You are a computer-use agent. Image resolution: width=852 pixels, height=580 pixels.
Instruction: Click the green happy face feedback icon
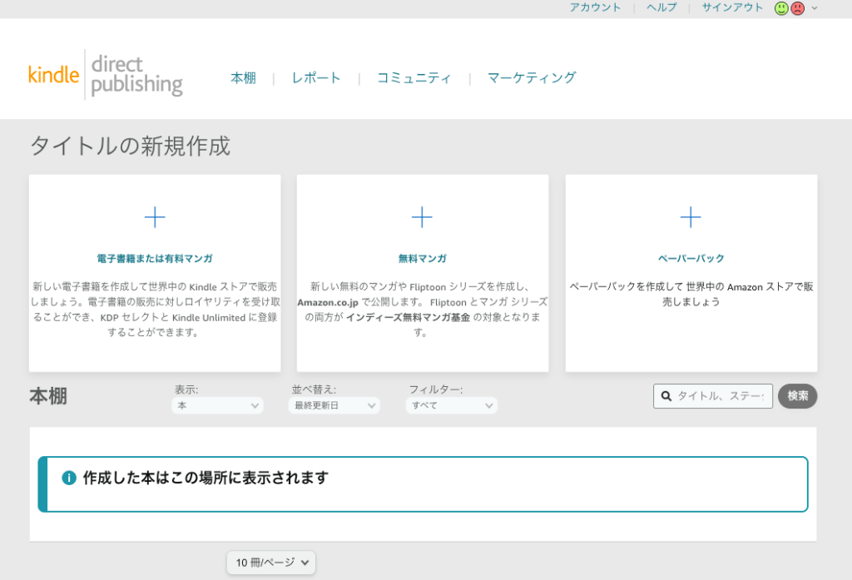pos(781,8)
